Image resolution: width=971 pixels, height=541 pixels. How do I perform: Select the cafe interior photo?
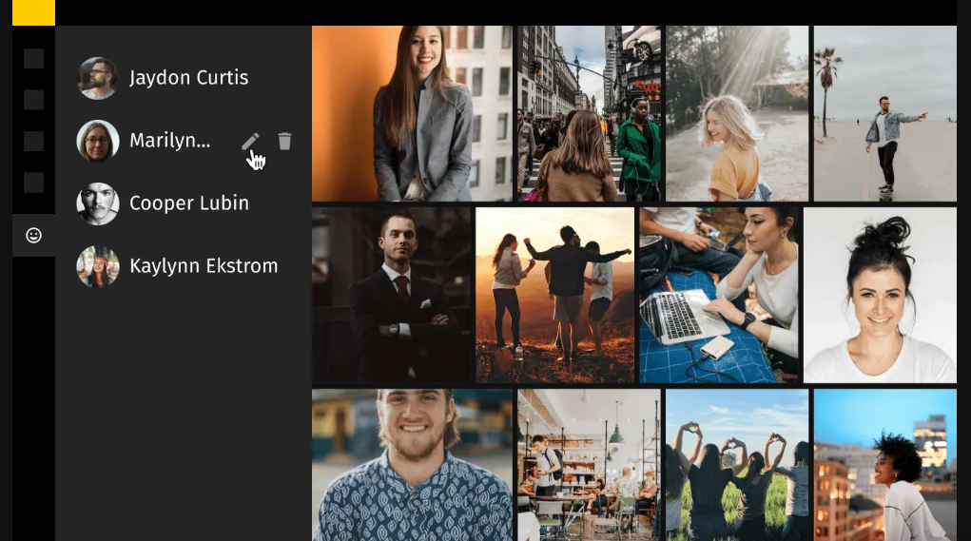click(x=589, y=465)
